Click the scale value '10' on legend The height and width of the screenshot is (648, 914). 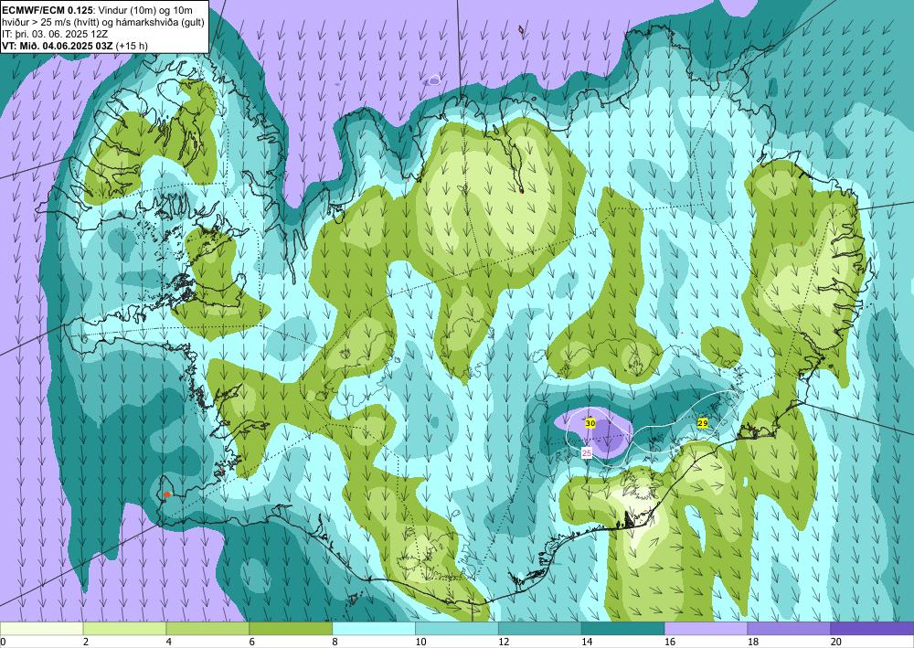(420, 643)
